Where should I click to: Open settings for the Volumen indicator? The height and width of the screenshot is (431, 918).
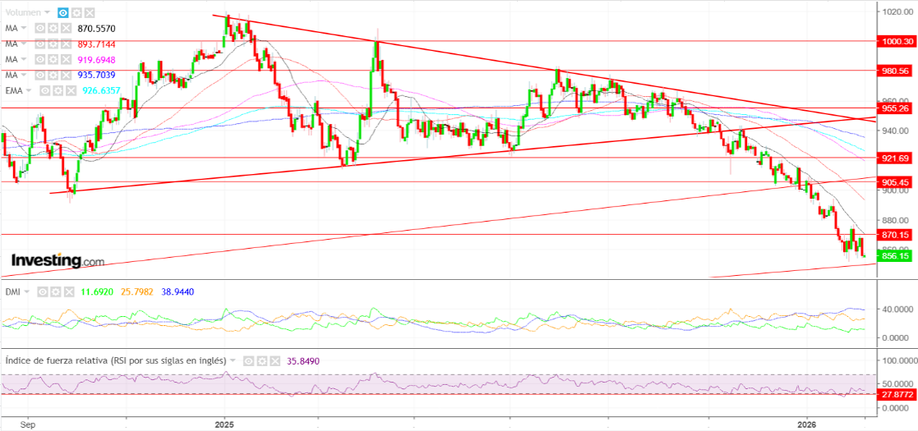click(x=76, y=13)
